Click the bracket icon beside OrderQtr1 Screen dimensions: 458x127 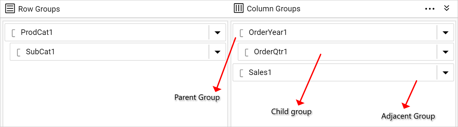247,52
